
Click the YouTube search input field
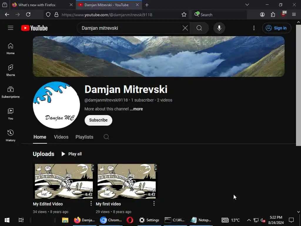[x=131, y=28]
